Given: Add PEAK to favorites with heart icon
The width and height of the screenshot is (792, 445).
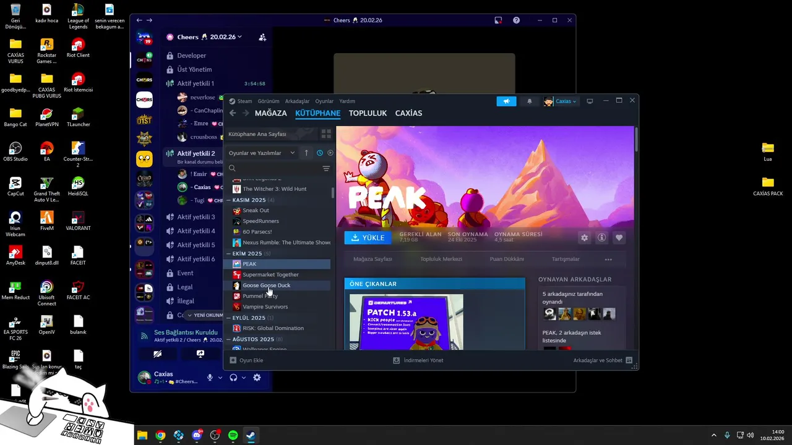Looking at the screenshot, I should coord(619,237).
